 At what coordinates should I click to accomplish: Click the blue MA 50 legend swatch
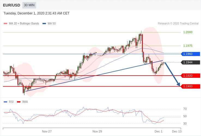click(x=44, y=24)
